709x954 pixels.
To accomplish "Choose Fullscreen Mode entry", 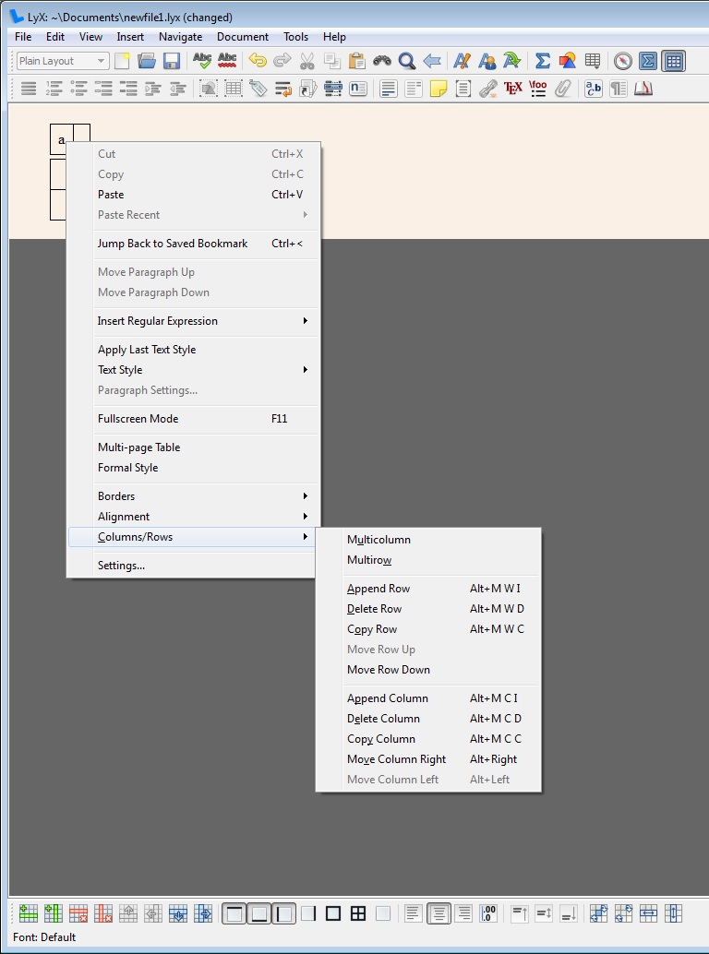I will click(x=193, y=419).
